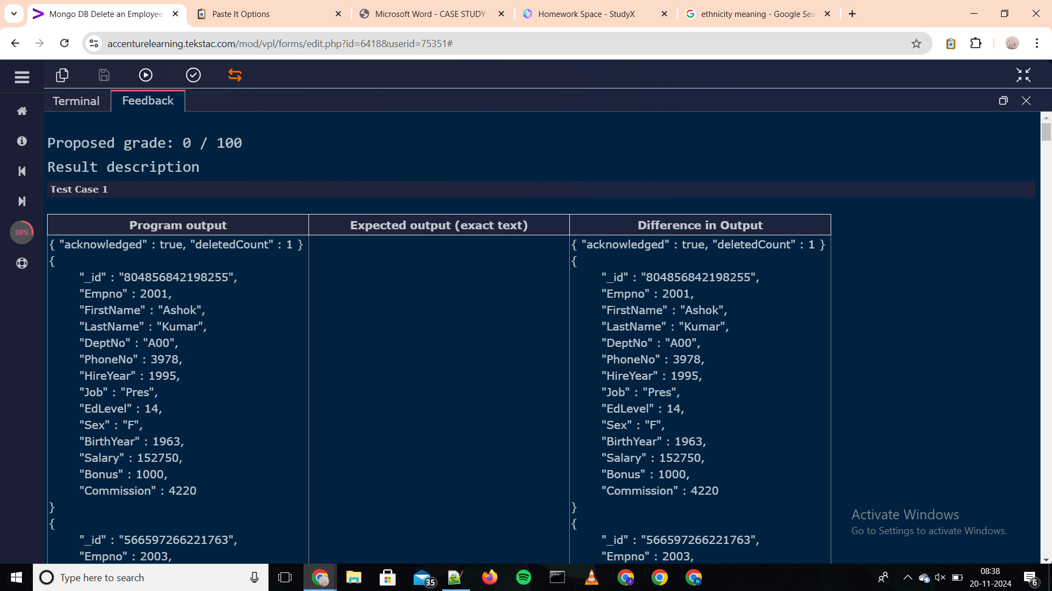Click the Terminal tab

click(76, 100)
